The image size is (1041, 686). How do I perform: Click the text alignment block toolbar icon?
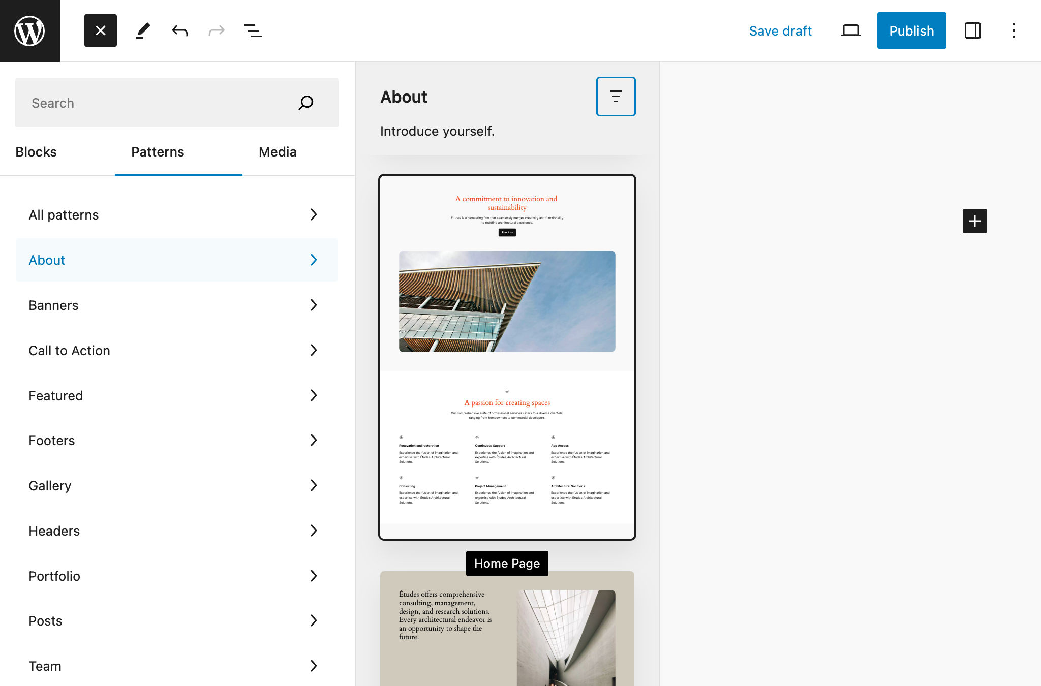pyautogui.click(x=616, y=97)
